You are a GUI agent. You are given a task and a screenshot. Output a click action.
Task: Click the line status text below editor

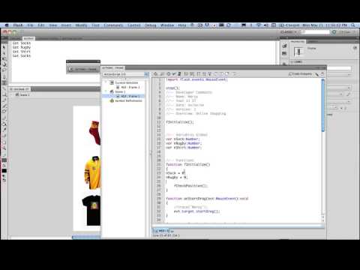coord(166,235)
